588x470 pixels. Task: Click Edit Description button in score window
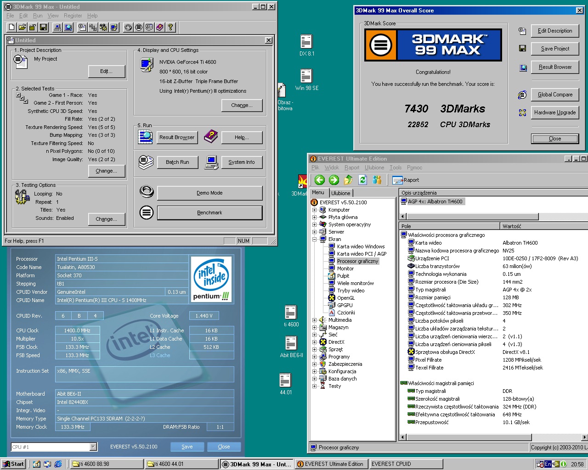pyautogui.click(x=555, y=31)
